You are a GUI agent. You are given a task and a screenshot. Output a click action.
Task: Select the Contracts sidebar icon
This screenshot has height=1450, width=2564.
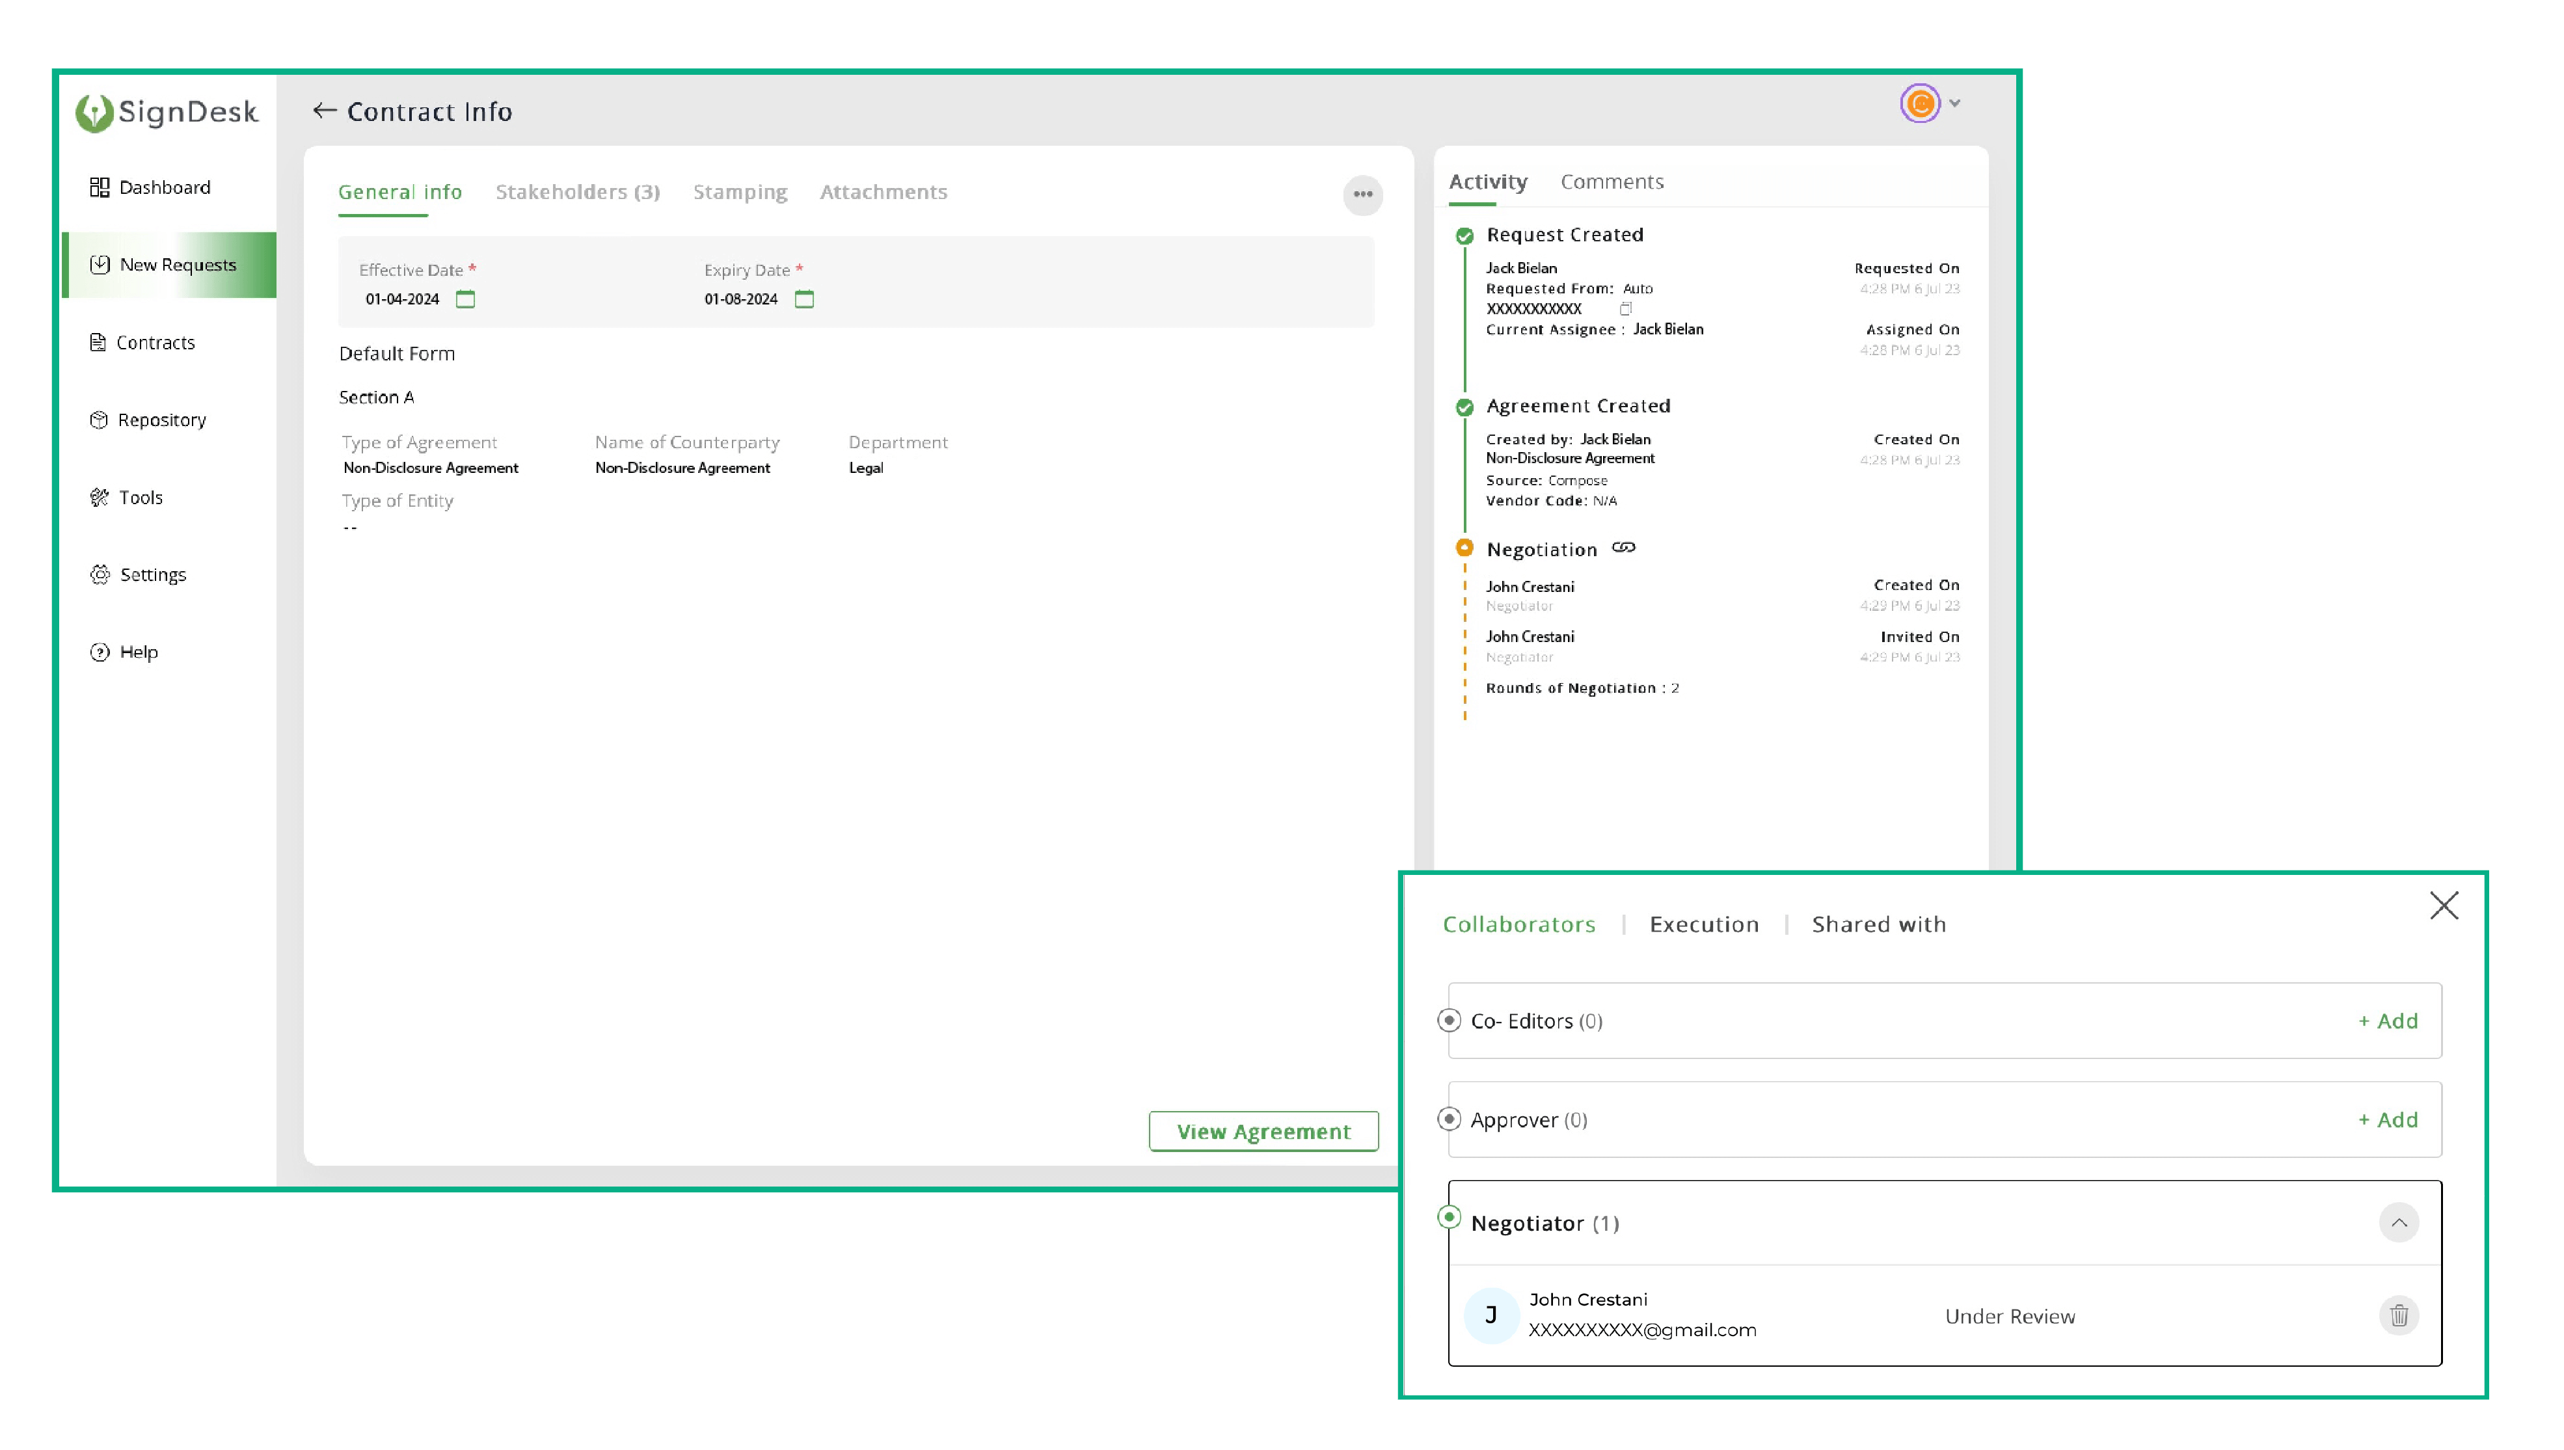coord(99,342)
